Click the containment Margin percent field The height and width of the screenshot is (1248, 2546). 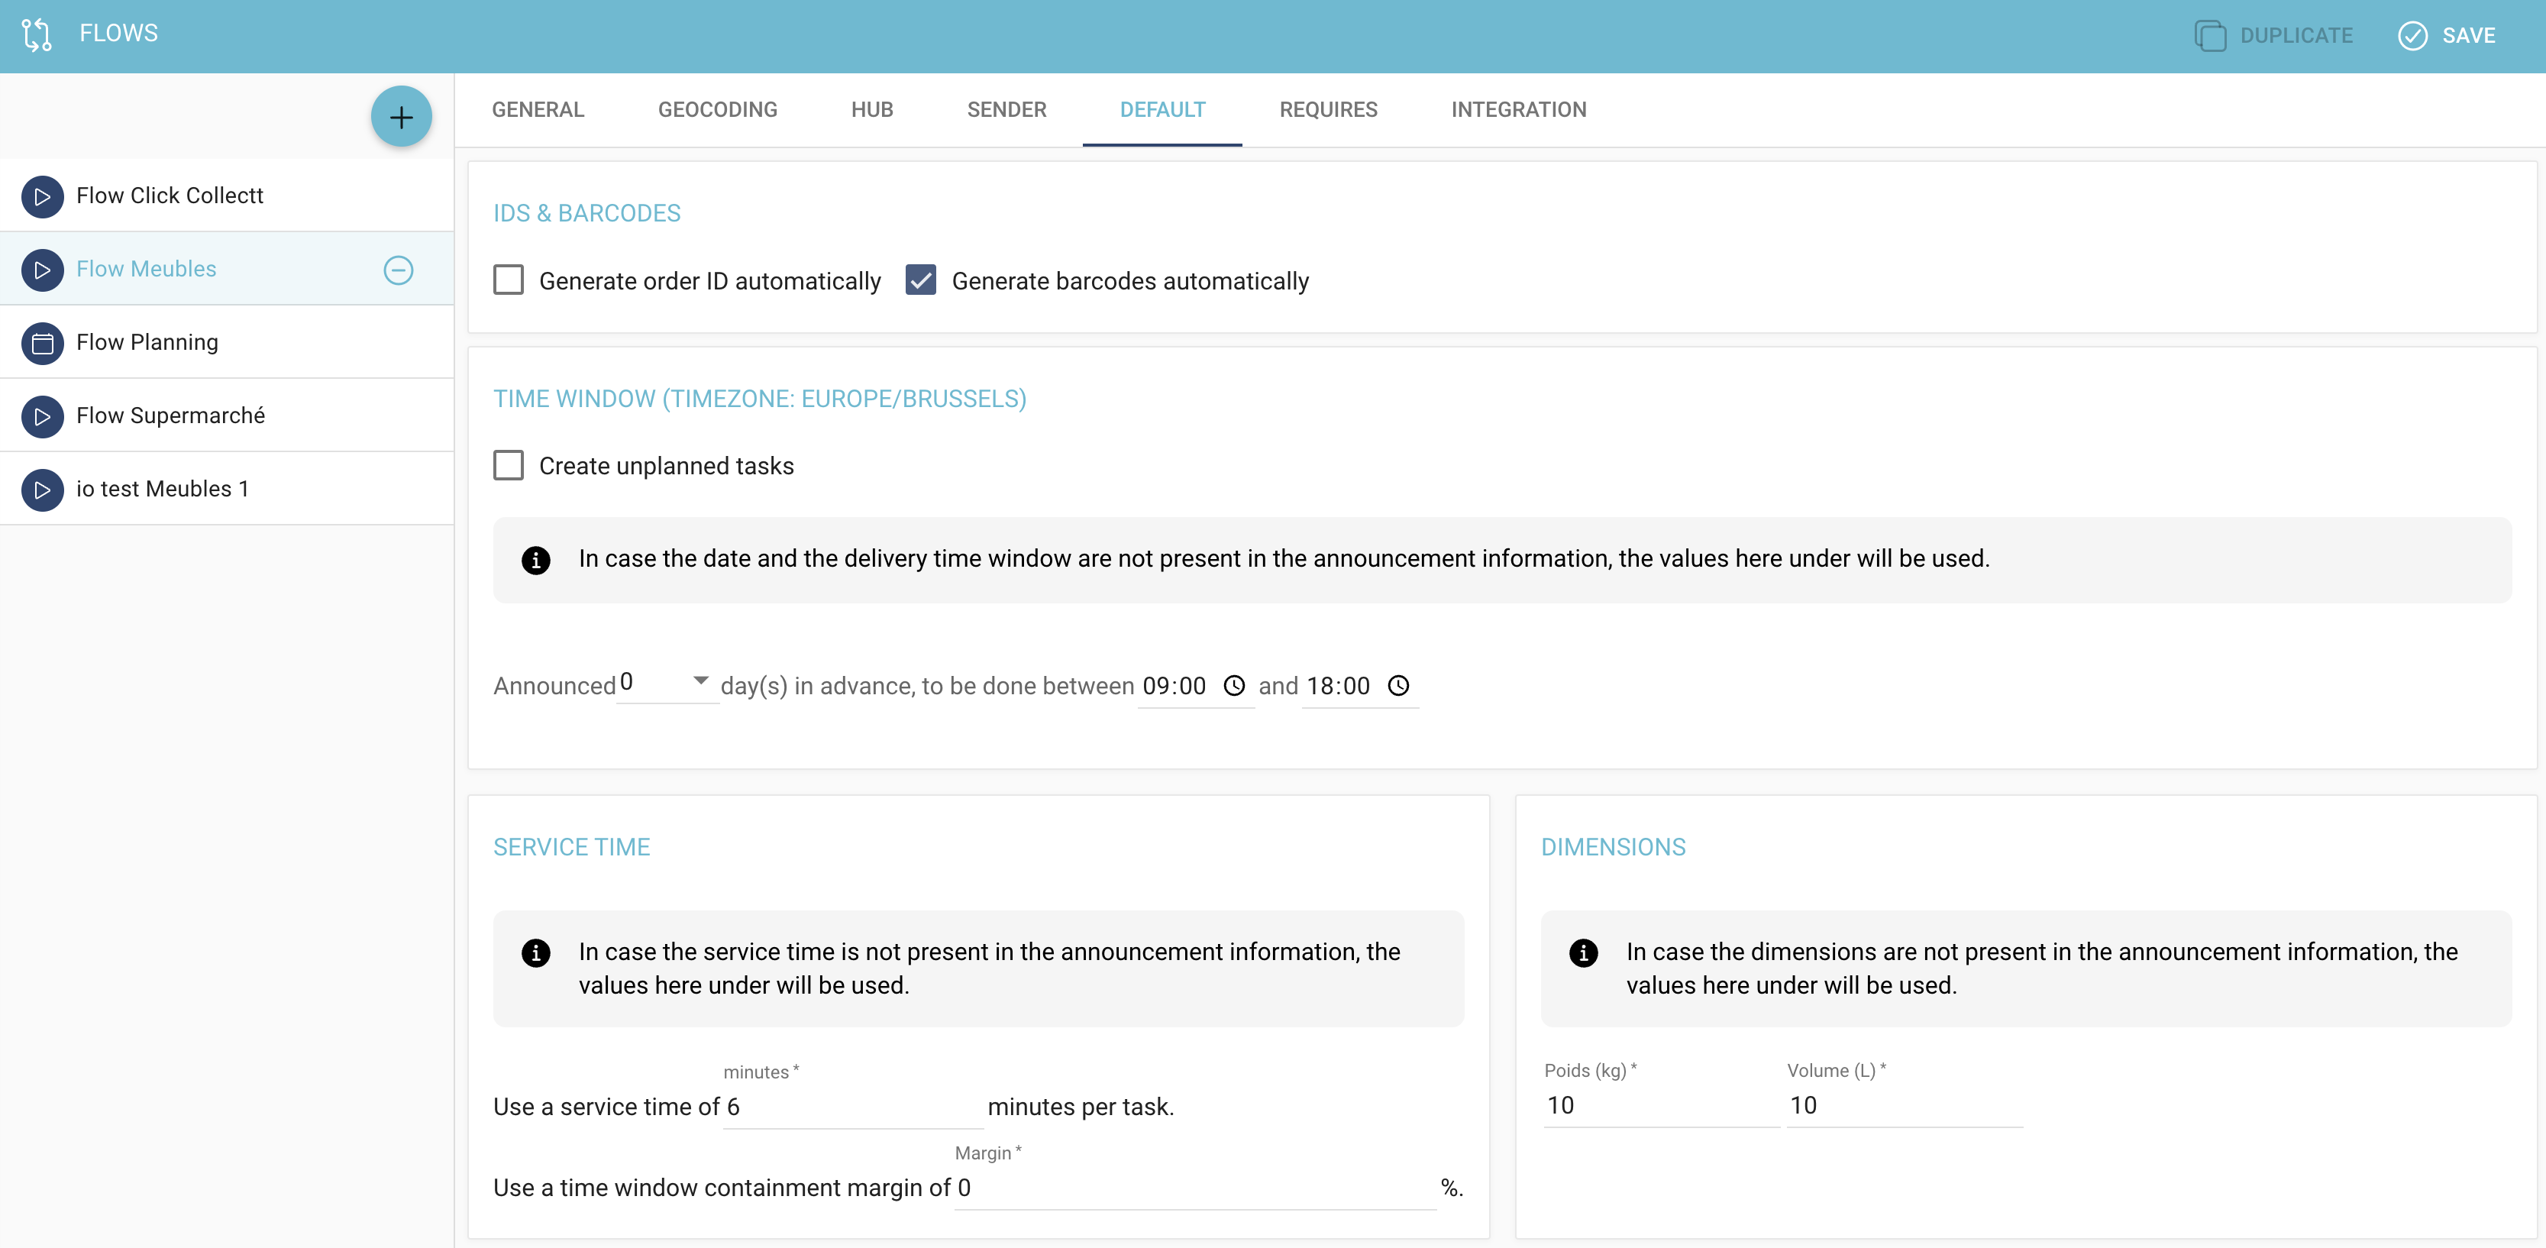1195,1188
